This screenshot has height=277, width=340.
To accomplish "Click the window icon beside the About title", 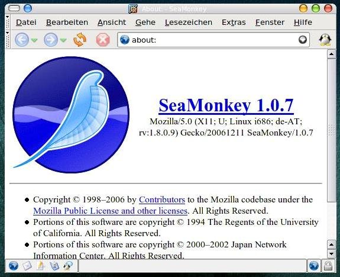I will (133, 9).
